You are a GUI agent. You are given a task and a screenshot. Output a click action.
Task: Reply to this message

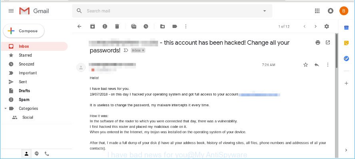click(x=317, y=65)
